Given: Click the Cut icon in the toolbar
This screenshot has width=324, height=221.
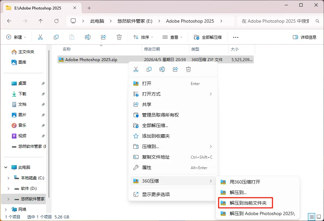Looking at the screenshot, I should click(x=40, y=37).
